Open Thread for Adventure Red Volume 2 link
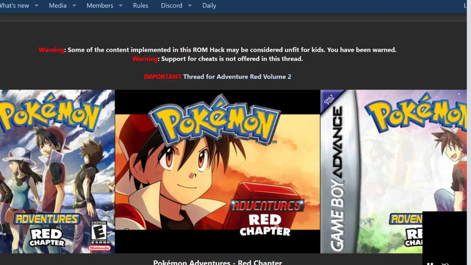Image resolution: width=471 pixels, height=265 pixels. 237,77
